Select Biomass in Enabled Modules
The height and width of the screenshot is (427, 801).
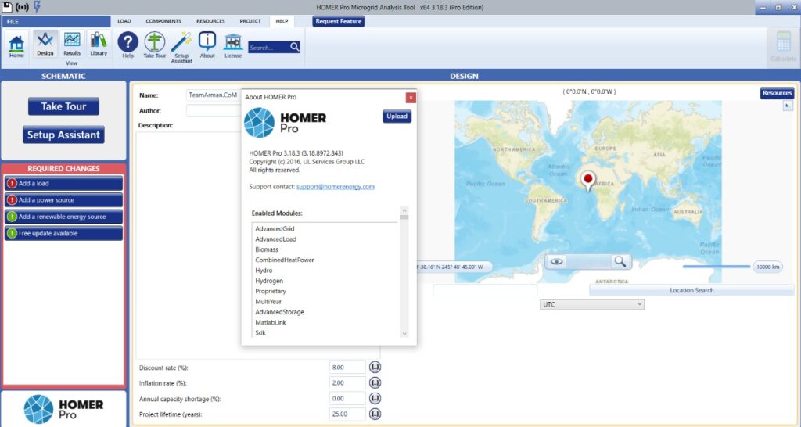267,249
